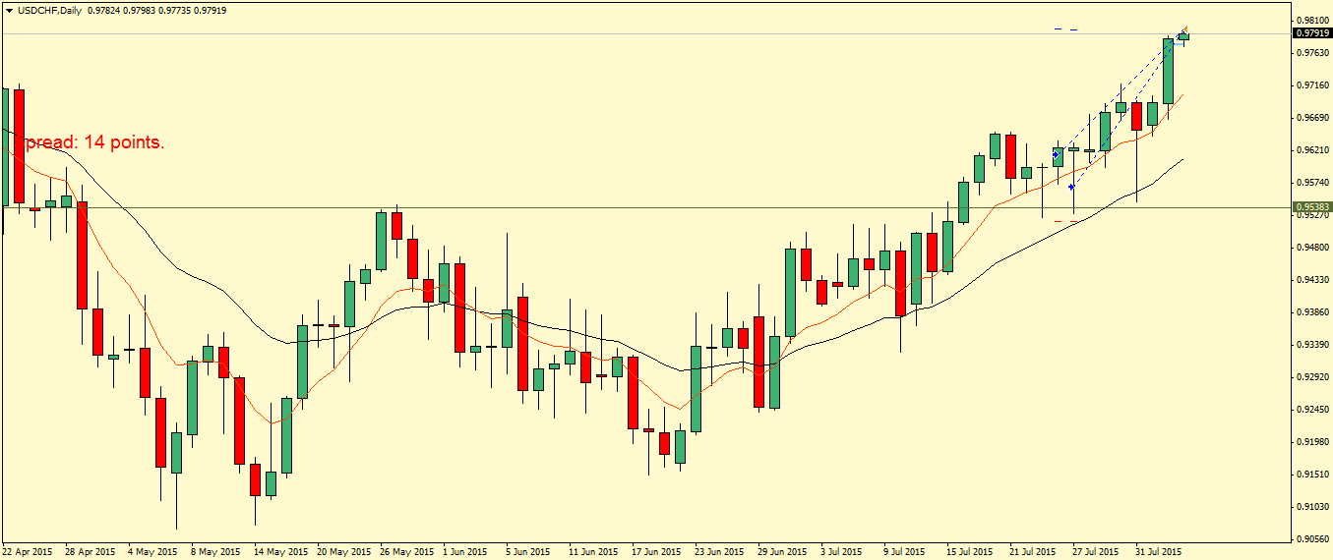Viewport: 1333px width, 560px height.
Task: Click the 0.96210 price scale label
Action: pyautogui.click(x=1313, y=149)
